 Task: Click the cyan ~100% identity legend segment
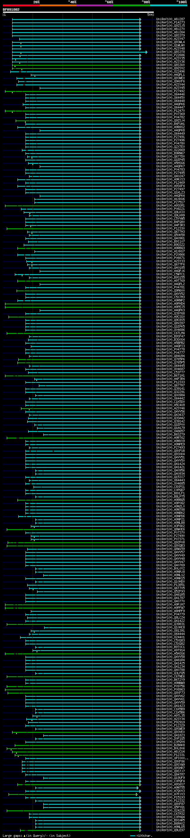pos(169,5)
